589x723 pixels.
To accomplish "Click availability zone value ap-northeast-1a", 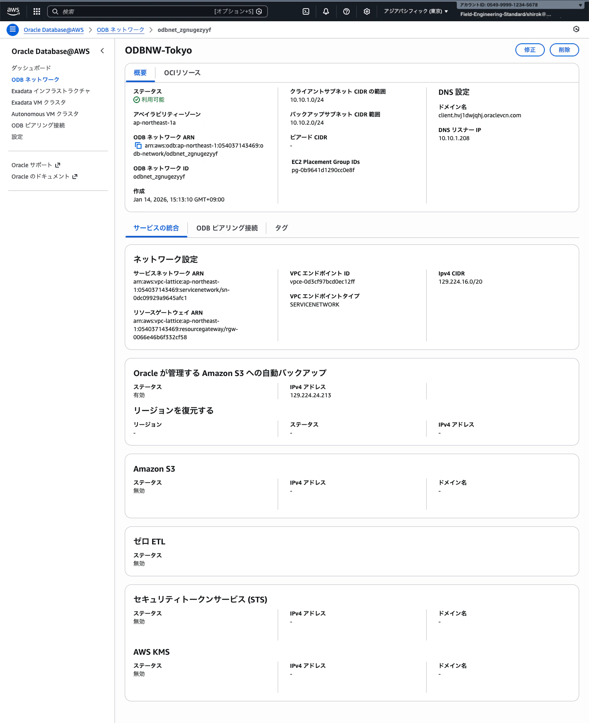I will (x=155, y=123).
